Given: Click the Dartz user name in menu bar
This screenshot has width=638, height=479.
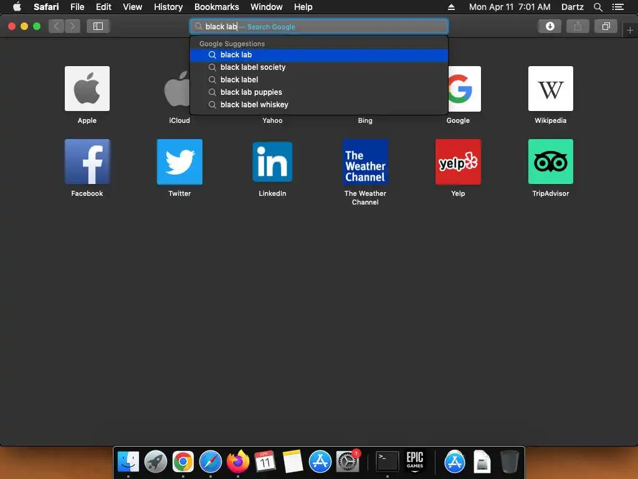Looking at the screenshot, I should tap(572, 7).
